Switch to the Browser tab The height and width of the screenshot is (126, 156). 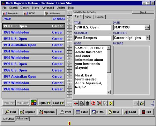[x=99, y=17]
